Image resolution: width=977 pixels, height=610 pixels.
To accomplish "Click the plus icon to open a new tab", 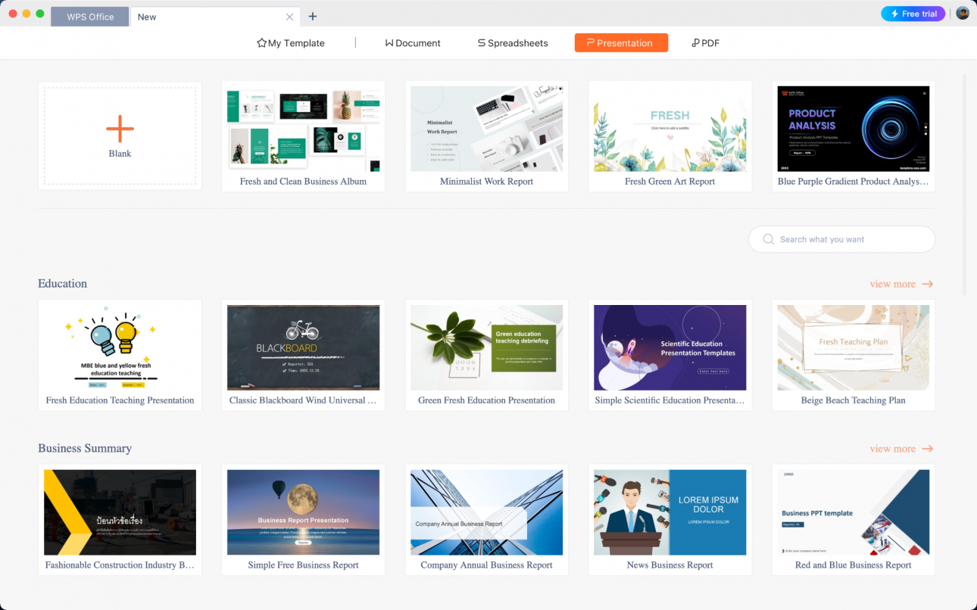I will pos(313,16).
